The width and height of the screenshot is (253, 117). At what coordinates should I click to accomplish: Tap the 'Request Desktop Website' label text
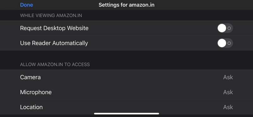(x=54, y=28)
